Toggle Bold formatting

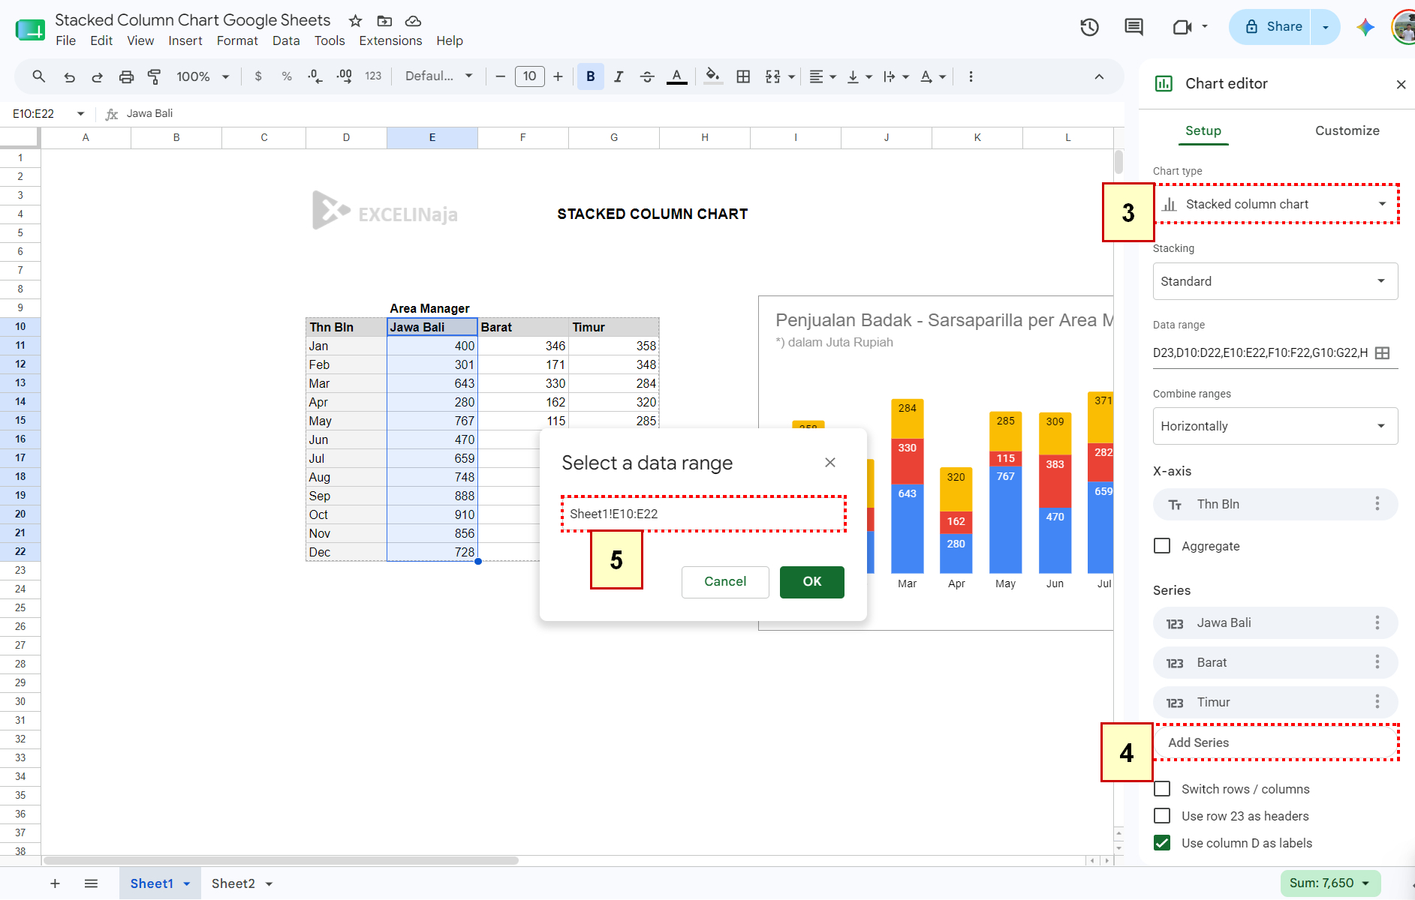[x=591, y=76]
